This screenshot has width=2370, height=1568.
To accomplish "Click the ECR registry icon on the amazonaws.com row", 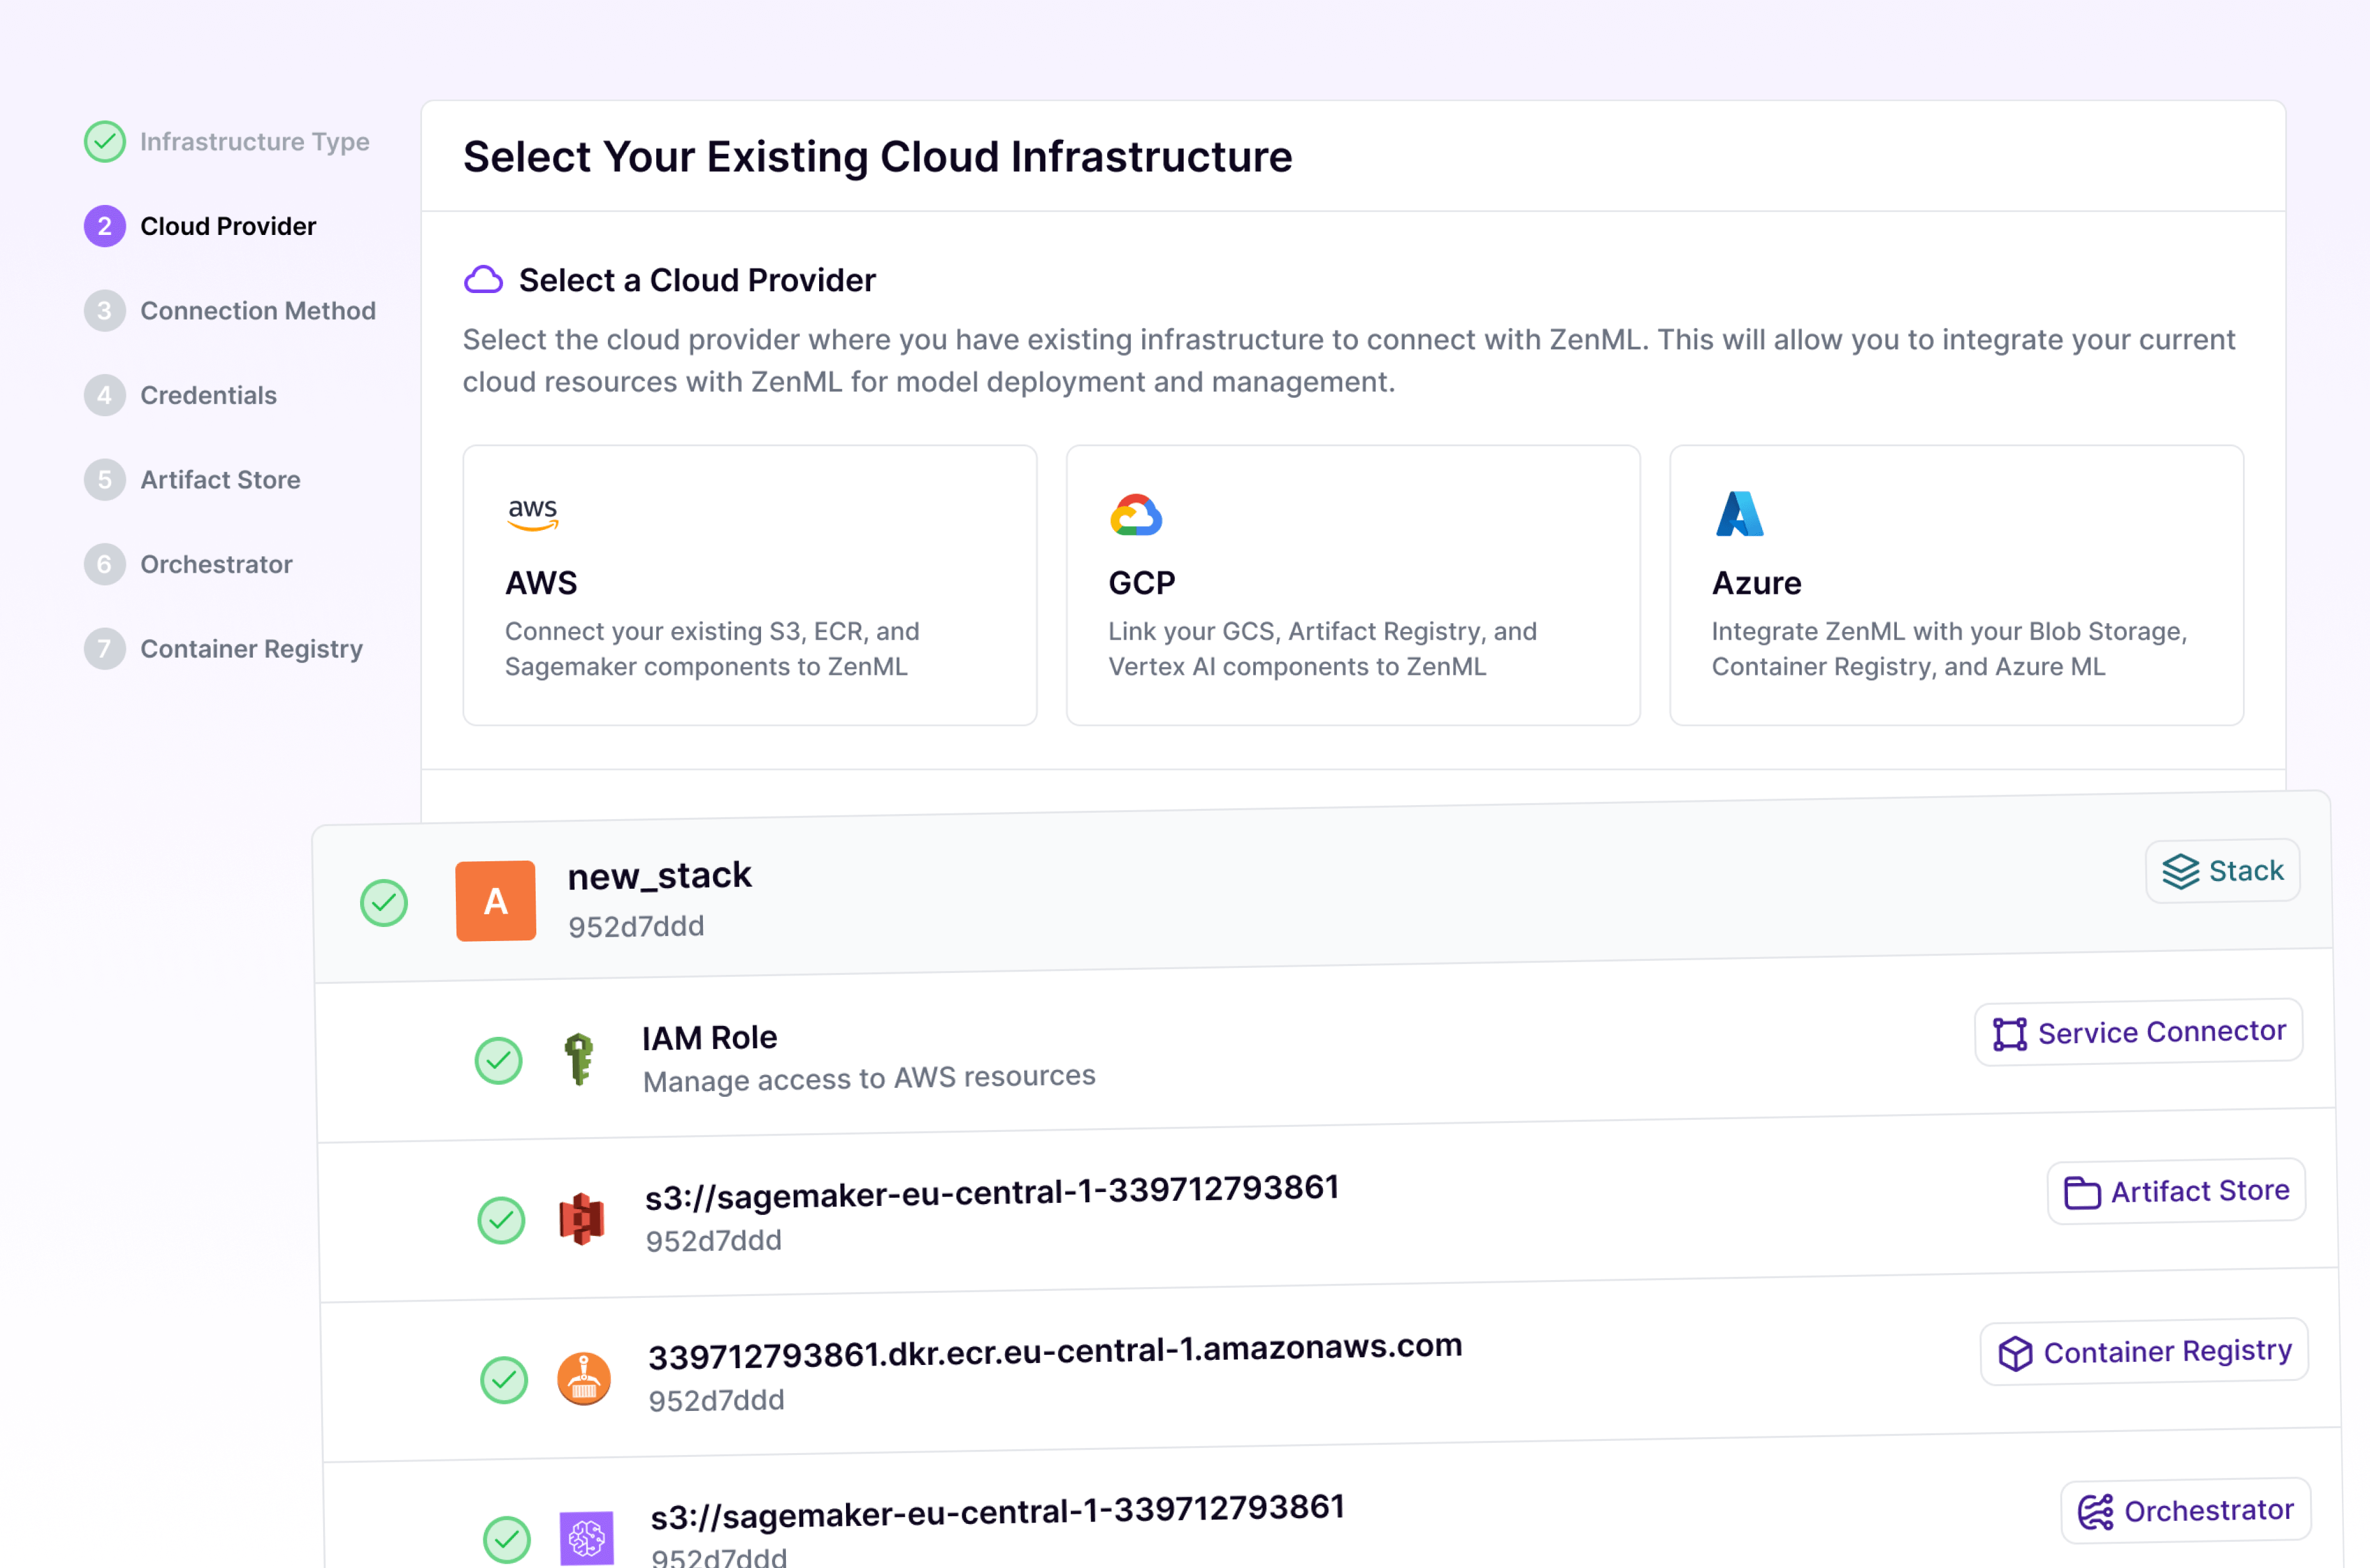I will [583, 1378].
